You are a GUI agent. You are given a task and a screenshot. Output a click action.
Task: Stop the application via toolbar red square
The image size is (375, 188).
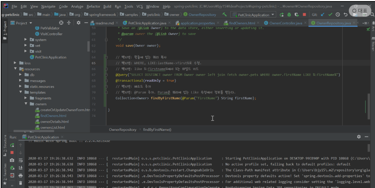pyautogui.click(x=304, y=15)
